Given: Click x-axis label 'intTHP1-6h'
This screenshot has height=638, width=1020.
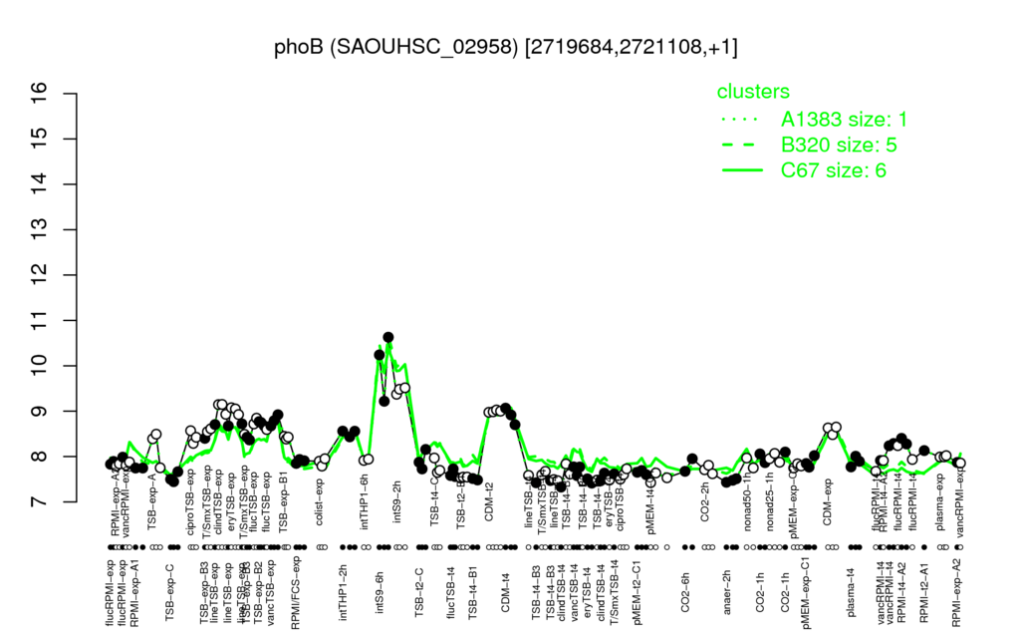Looking at the screenshot, I should click(365, 500).
